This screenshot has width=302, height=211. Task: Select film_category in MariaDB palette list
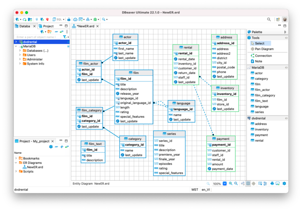pyautogui.click(x=263, y=95)
